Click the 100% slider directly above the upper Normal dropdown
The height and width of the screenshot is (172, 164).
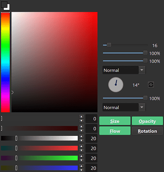click(x=125, y=61)
